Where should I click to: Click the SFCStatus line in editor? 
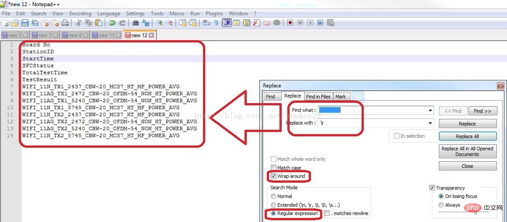point(38,66)
